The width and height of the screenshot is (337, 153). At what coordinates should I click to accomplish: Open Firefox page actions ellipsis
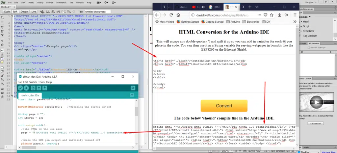pyautogui.click(x=259, y=15)
